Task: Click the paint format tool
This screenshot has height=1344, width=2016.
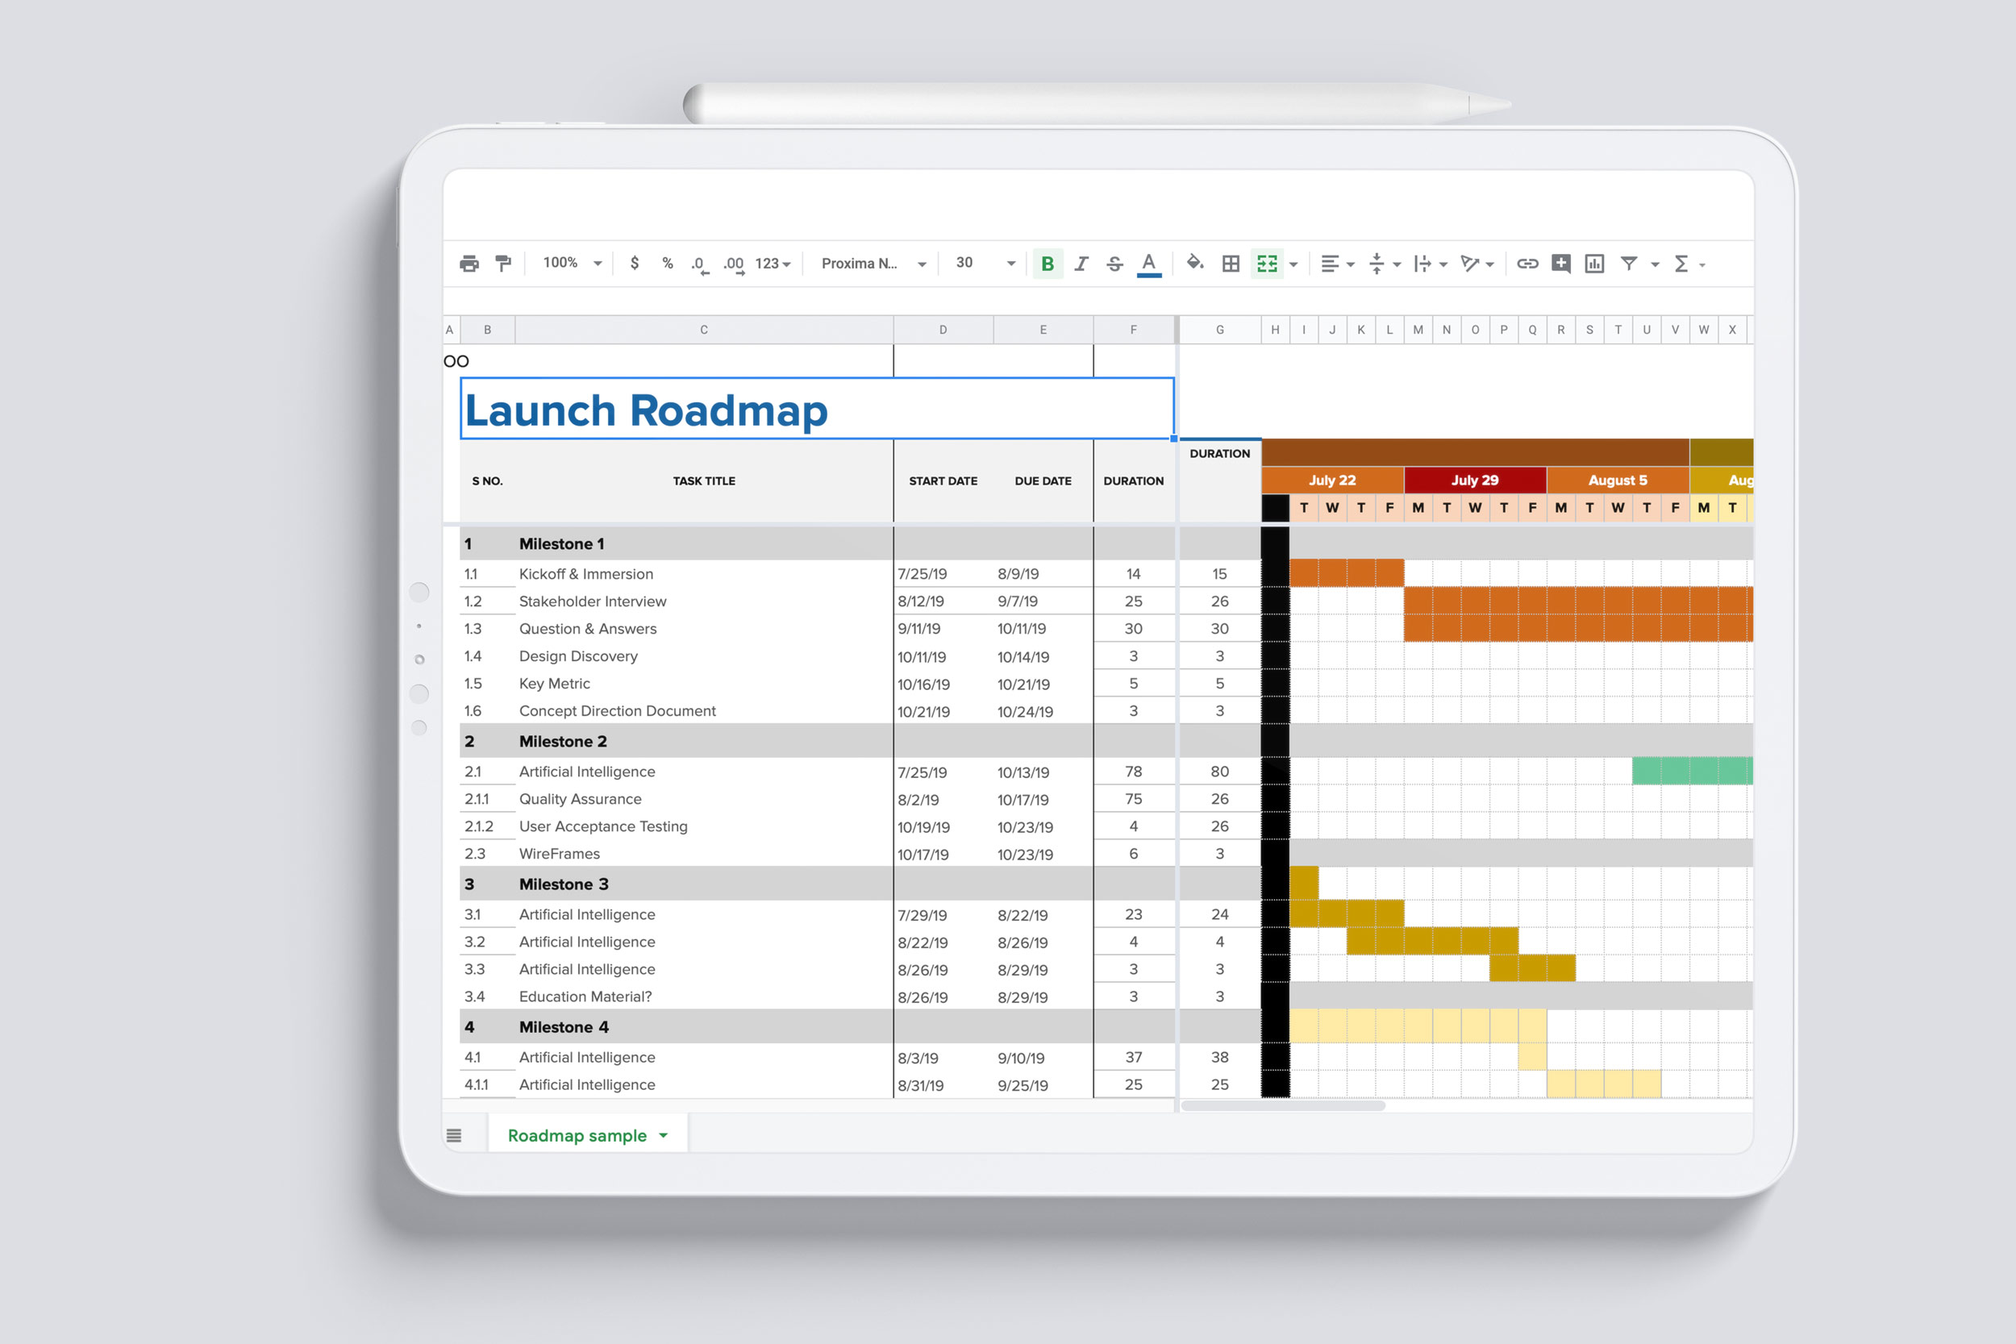Action: tap(504, 263)
